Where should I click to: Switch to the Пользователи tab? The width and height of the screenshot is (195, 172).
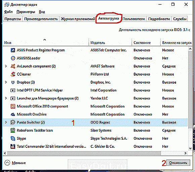(133, 19)
